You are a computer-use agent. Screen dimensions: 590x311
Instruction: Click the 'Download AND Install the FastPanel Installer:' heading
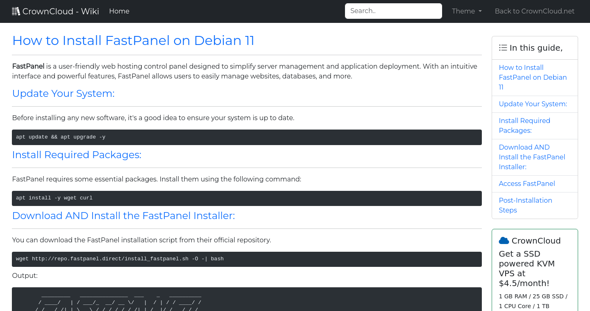pos(123,215)
